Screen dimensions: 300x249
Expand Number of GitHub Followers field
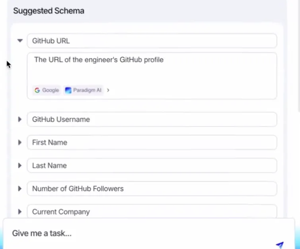click(19, 189)
